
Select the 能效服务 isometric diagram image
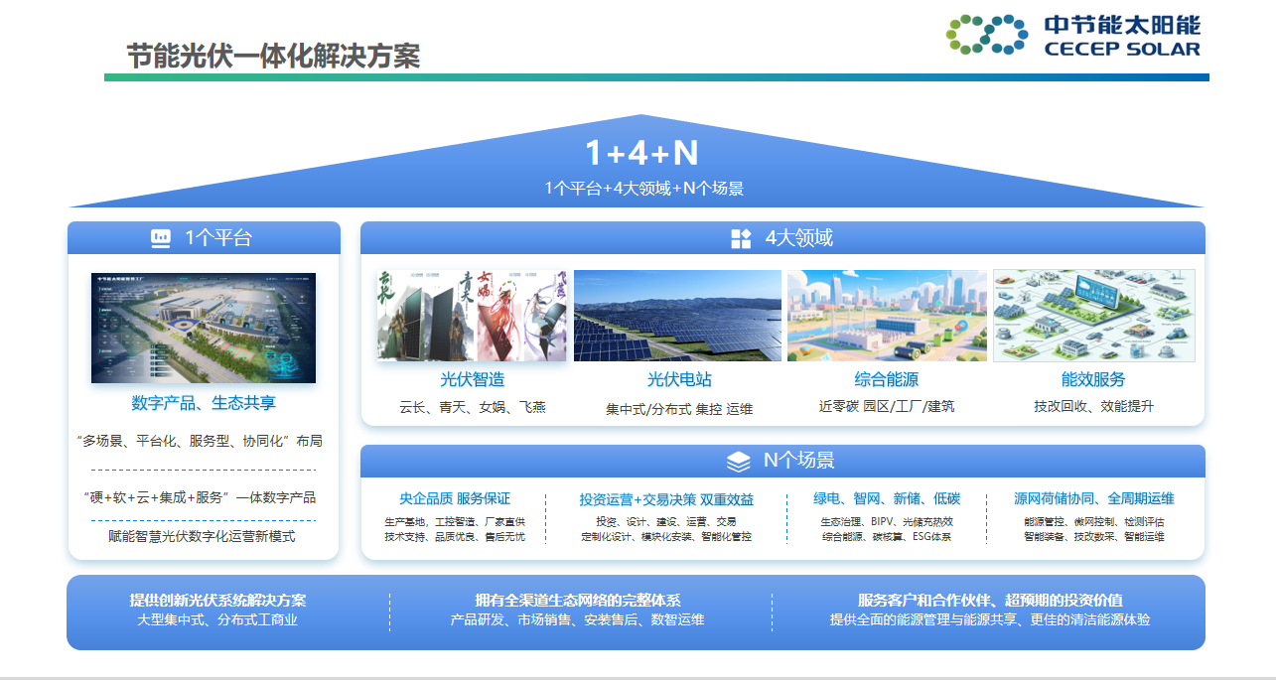tap(1093, 316)
